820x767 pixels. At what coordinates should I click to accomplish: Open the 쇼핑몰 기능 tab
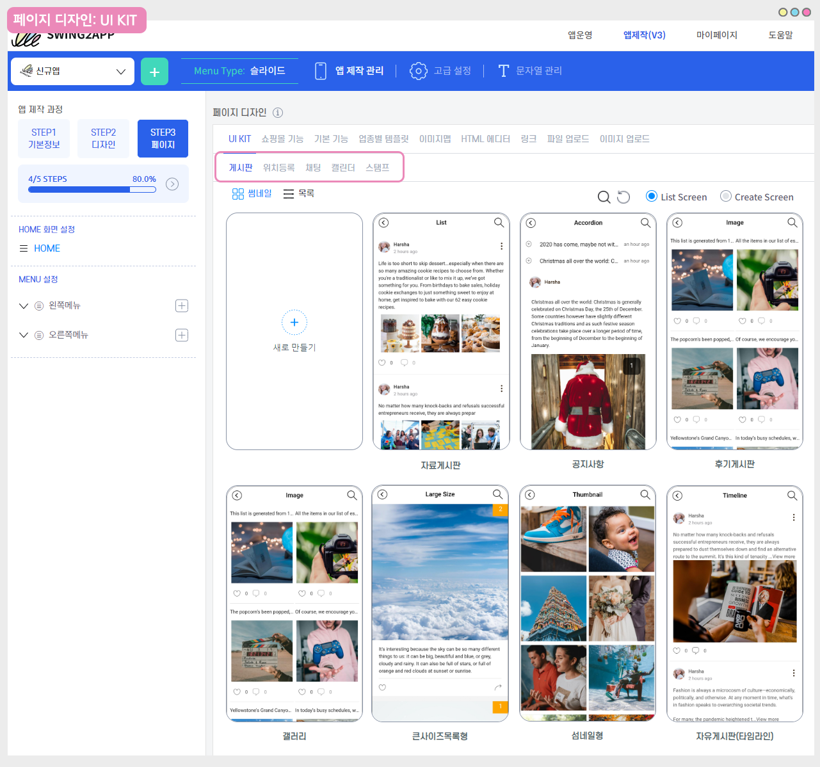(282, 139)
